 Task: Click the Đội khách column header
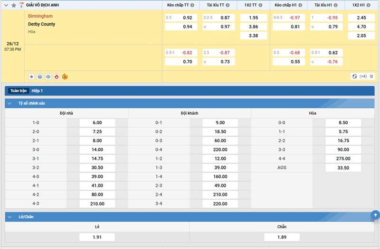190,113
